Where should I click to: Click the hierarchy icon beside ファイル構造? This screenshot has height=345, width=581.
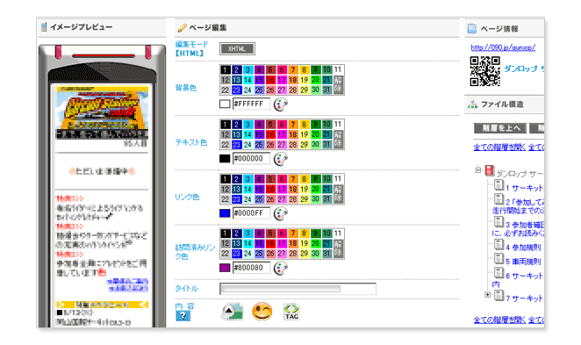[x=472, y=104]
